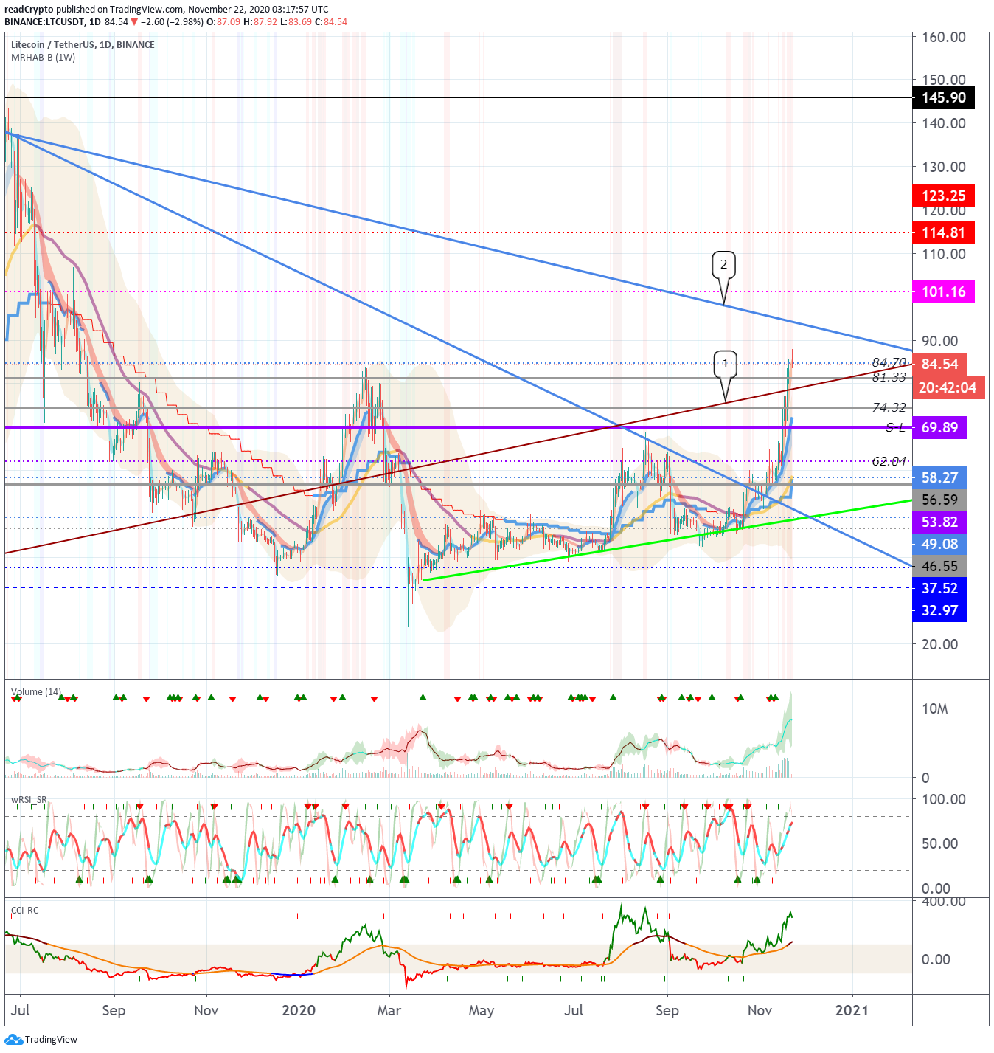Click the 400.00 CCI axis label
Image resolution: width=994 pixels, height=1053 pixels.
point(943,901)
